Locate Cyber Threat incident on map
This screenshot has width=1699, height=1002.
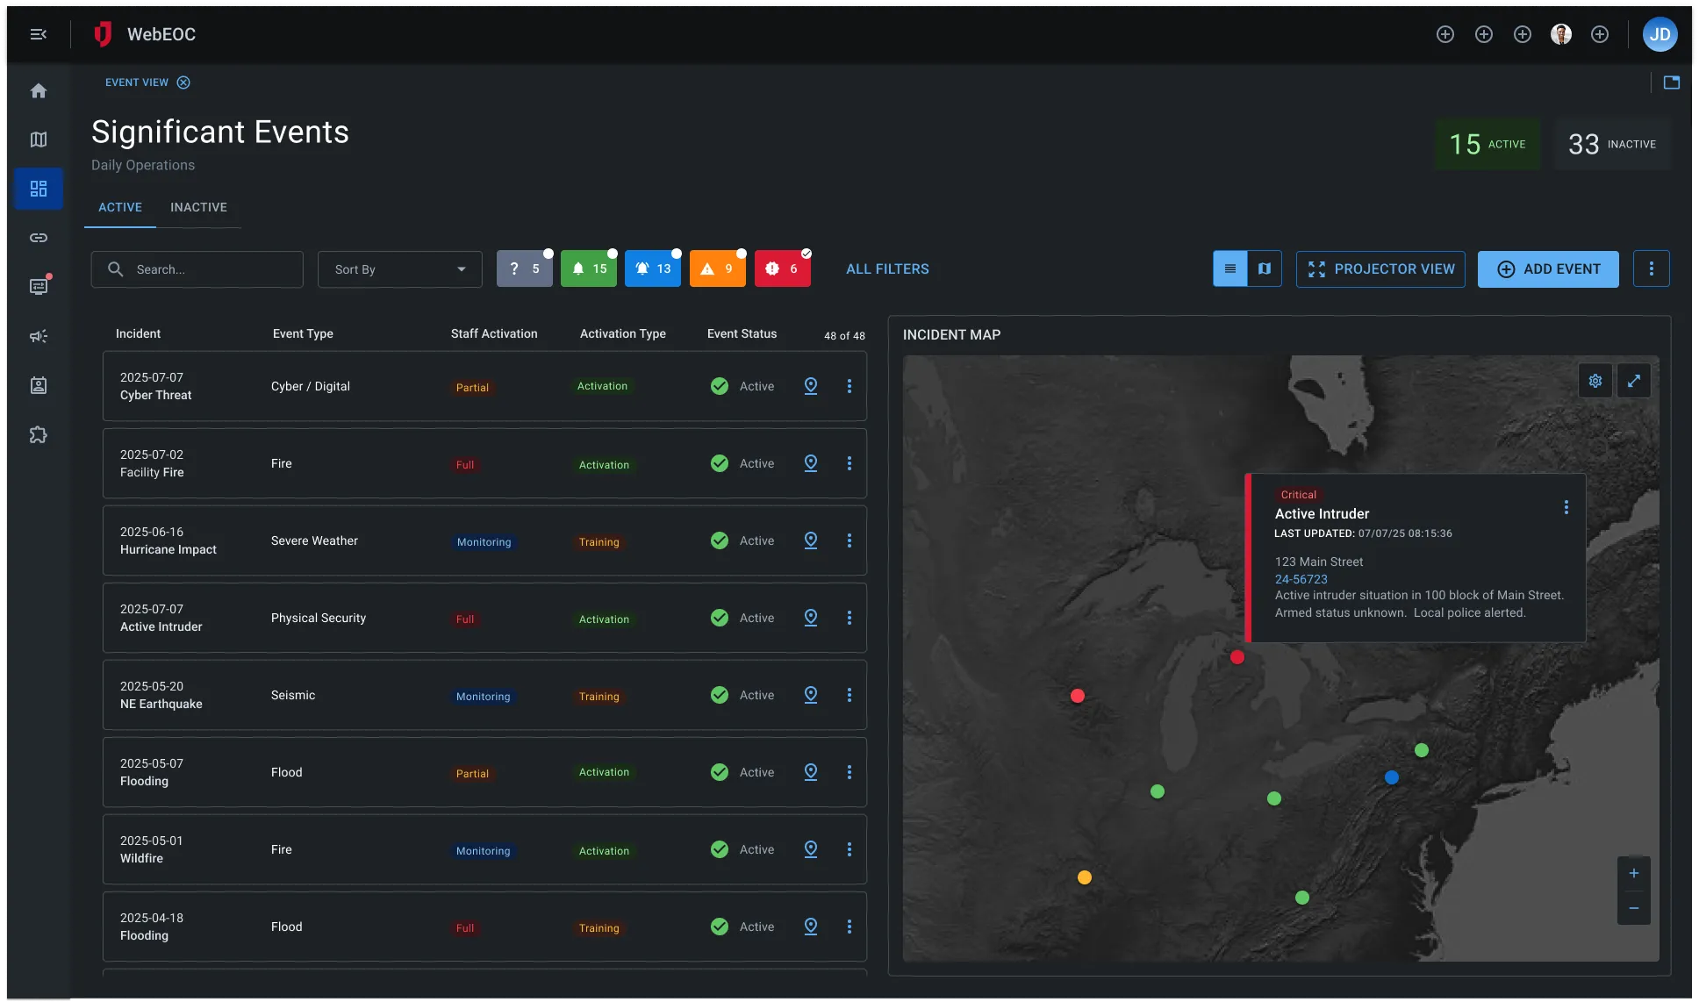click(x=811, y=386)
